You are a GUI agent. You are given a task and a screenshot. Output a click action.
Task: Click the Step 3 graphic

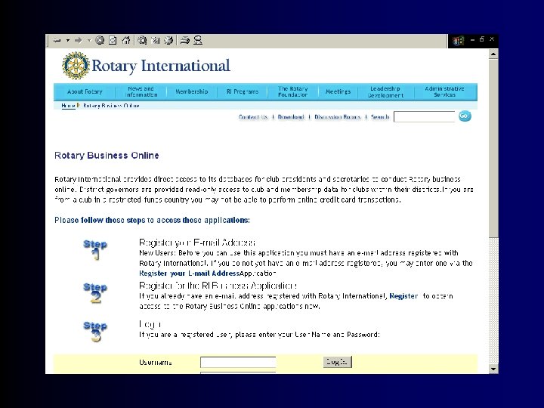coord(95,332)
